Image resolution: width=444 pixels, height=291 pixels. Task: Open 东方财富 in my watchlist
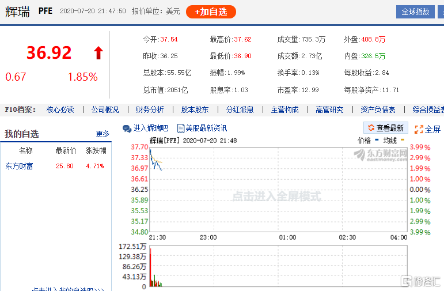click(x=20, y=166)
